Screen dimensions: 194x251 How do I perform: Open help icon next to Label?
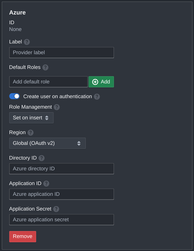click(27, 42)
